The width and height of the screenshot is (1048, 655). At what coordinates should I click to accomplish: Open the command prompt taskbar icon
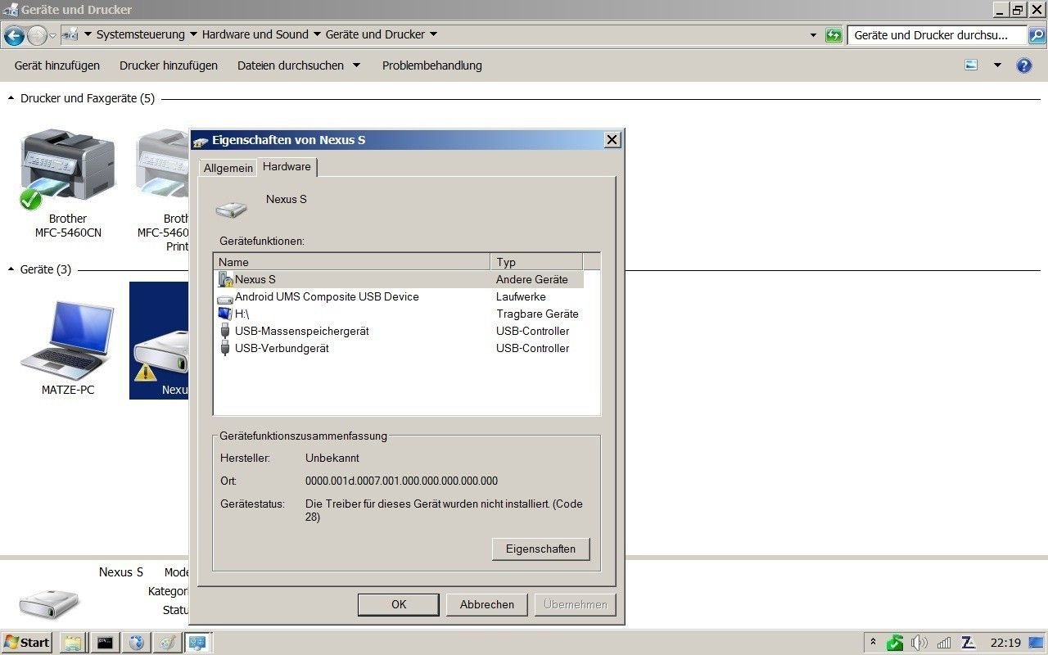(x=105, y=643)
